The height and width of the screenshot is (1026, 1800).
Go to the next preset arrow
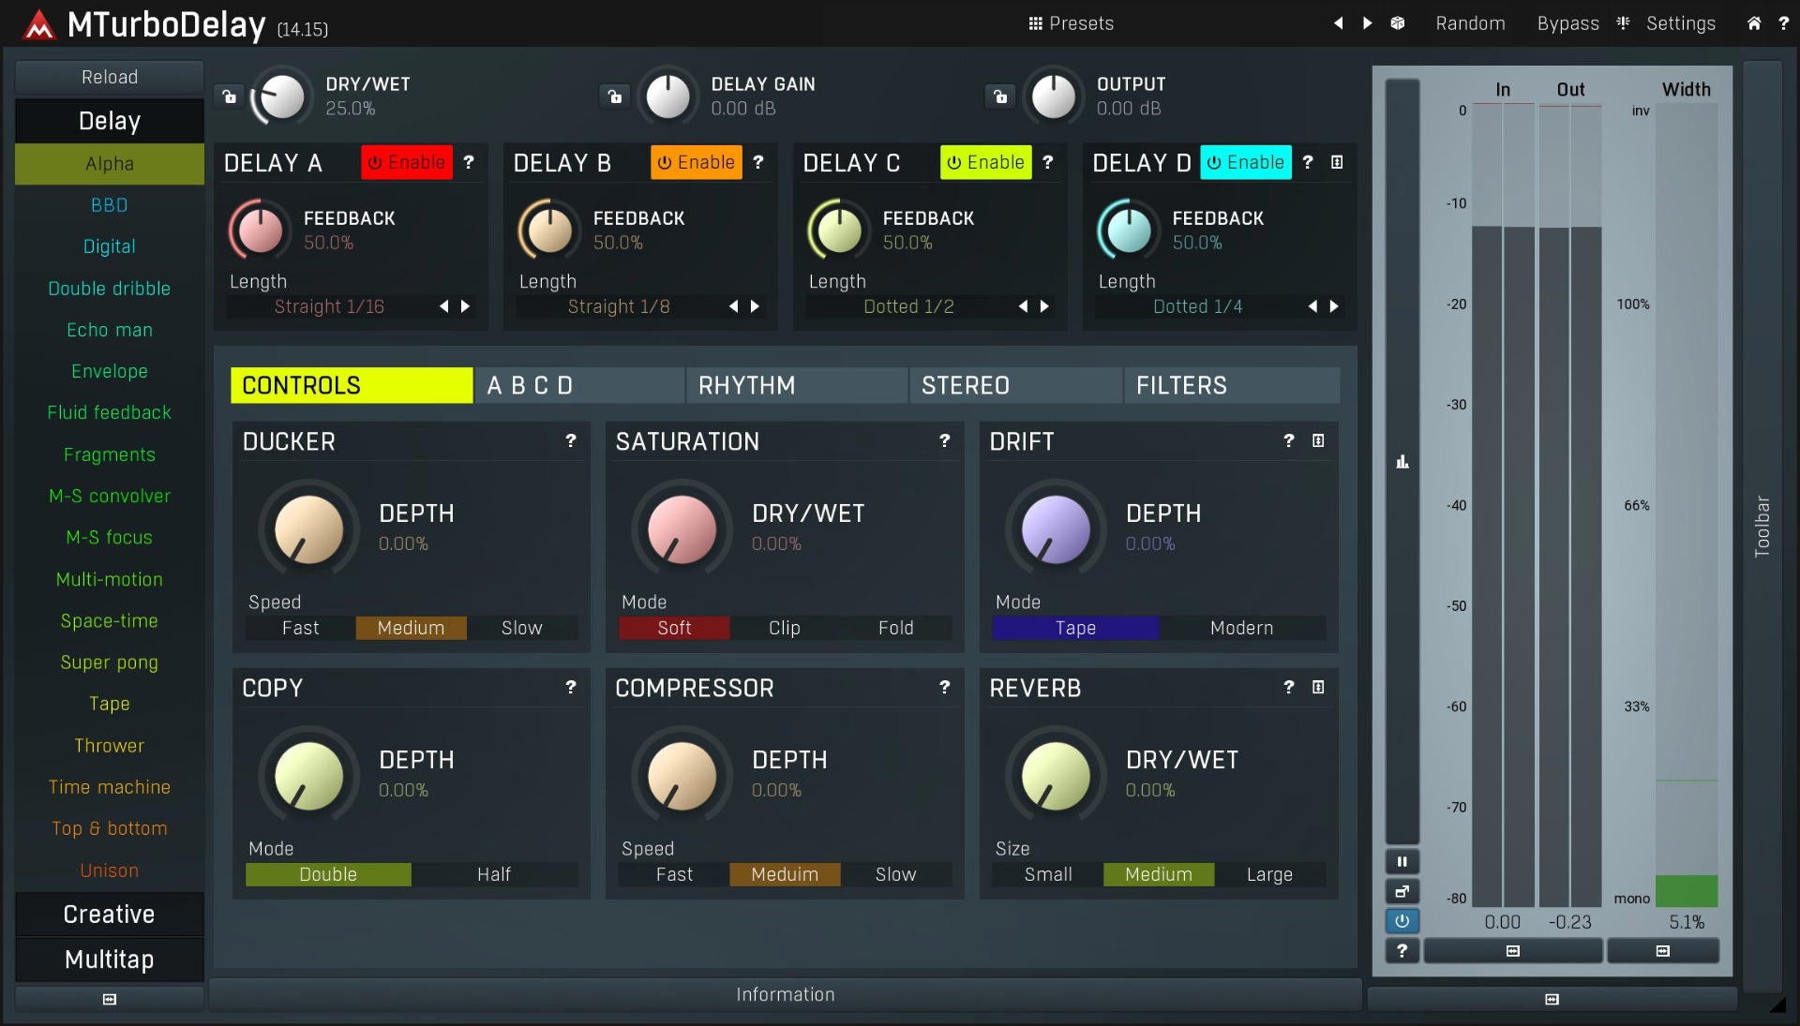tap(1368, 23)
